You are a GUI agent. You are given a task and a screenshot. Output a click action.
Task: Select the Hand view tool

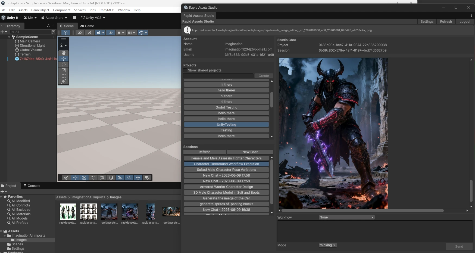coord(64,53)
